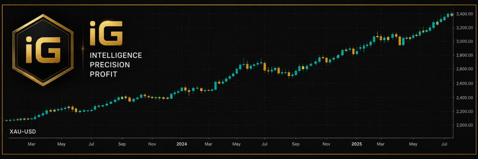Click the PROFIT tagline word
This screenshot has width=478, height=159.
point(103,74)
